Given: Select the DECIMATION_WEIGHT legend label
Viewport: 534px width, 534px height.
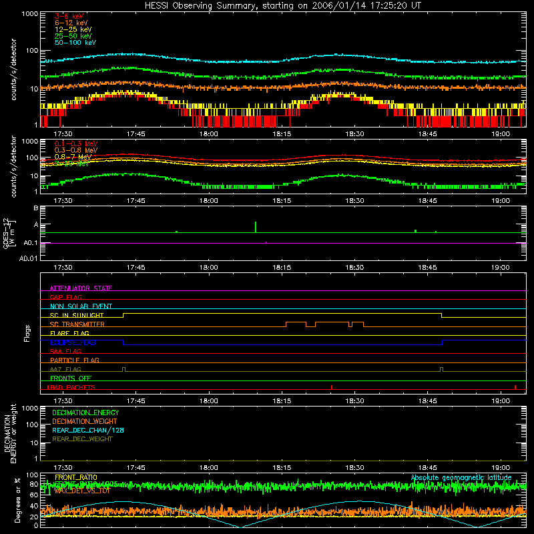Looking at the screenshot, I should [85, 421].
